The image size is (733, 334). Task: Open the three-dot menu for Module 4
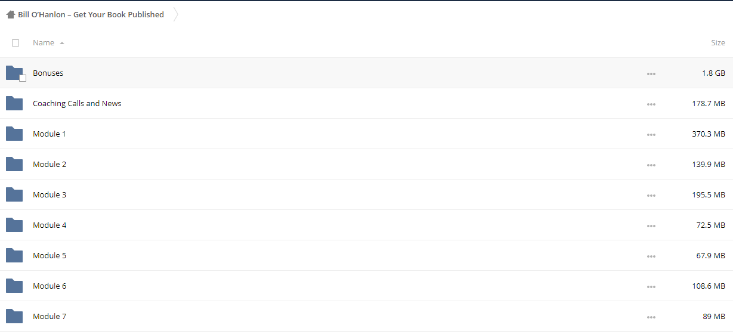651,226
